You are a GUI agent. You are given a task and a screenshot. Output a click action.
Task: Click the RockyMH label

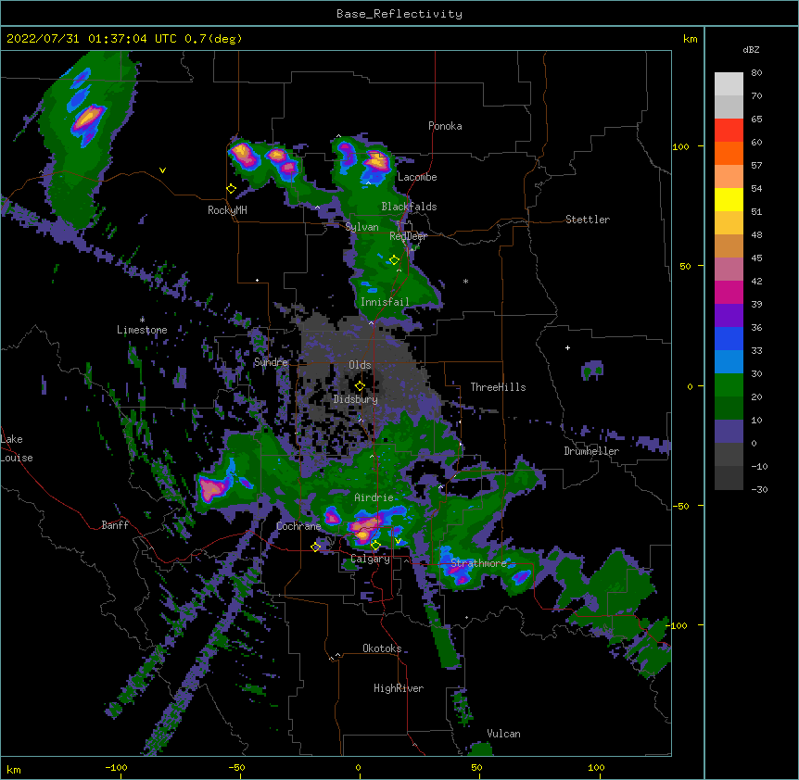[x=227, y=210]
